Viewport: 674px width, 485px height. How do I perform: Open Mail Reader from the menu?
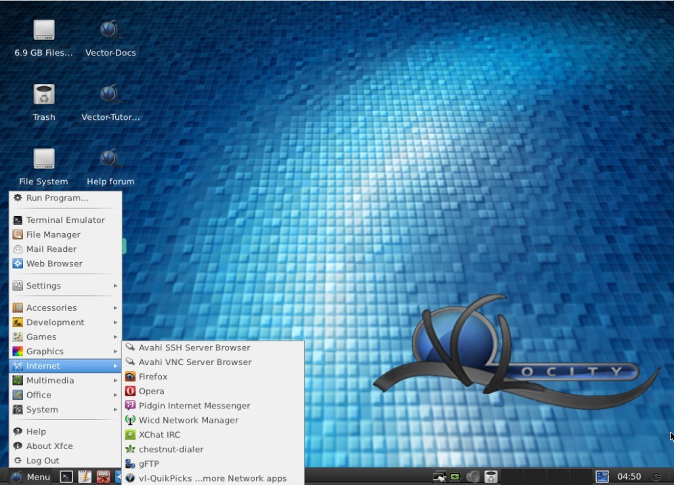pos(65,249)
